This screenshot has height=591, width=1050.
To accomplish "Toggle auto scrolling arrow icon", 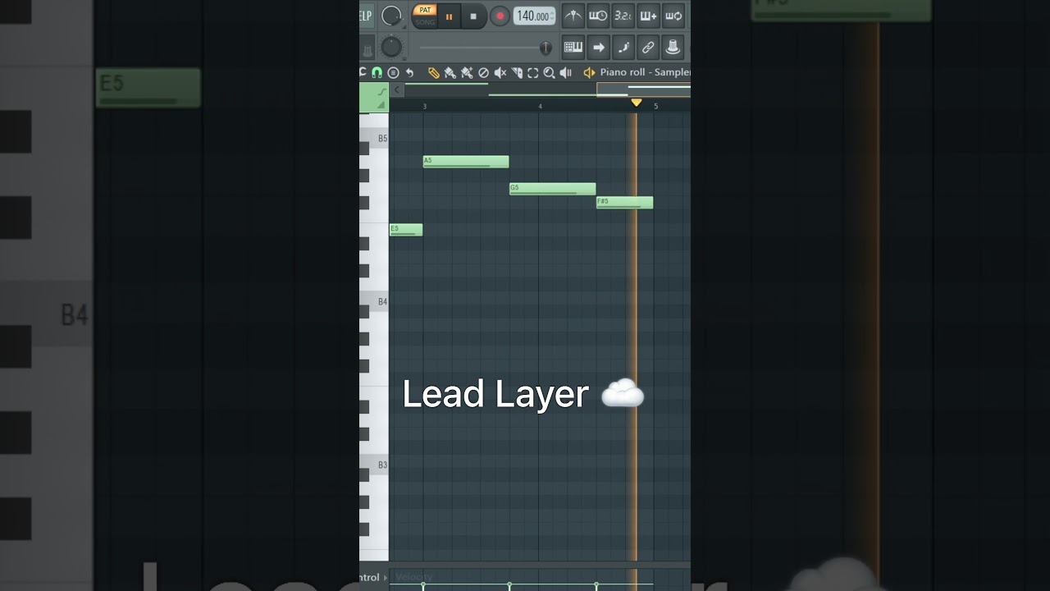I will [x=598, y=48].
